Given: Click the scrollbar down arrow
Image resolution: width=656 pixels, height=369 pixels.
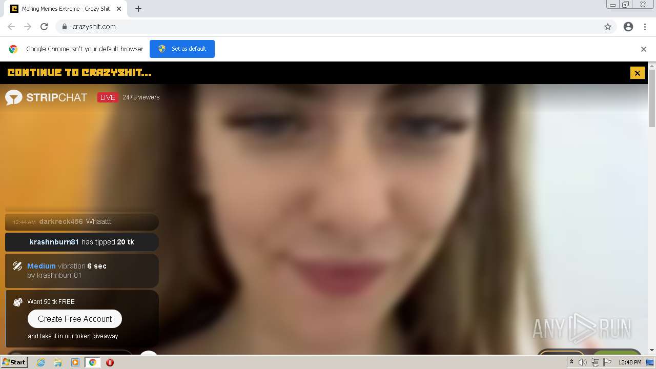Looking at the screenshot, I should [x=652, y=351].
